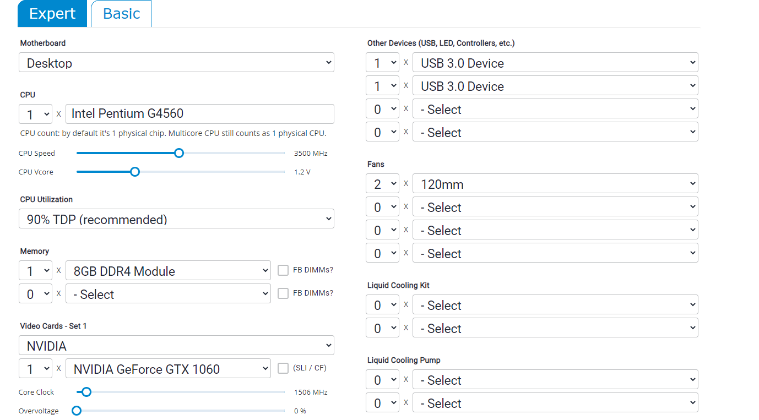Image resolution: width=759 pixels, height=420 pixels.
Task: Open the CPU count dropdown
Action: (x=36, y=114)
